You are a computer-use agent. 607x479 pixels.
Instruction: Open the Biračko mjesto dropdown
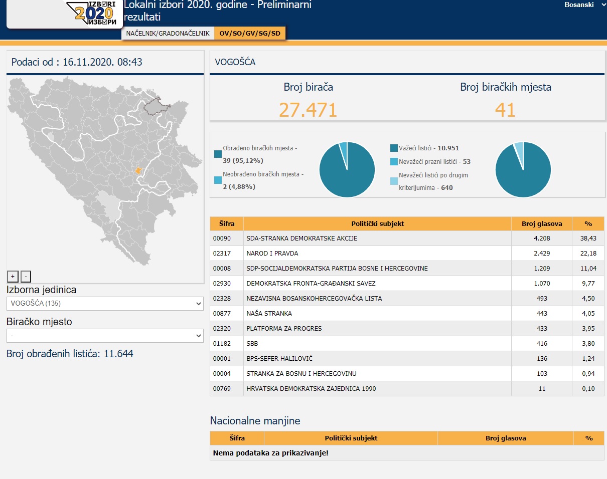tap(105, 336)
